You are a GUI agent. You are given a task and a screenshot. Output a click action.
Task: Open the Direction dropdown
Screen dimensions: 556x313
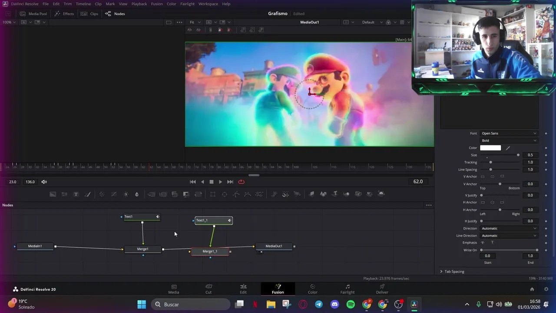coord(509,228)
